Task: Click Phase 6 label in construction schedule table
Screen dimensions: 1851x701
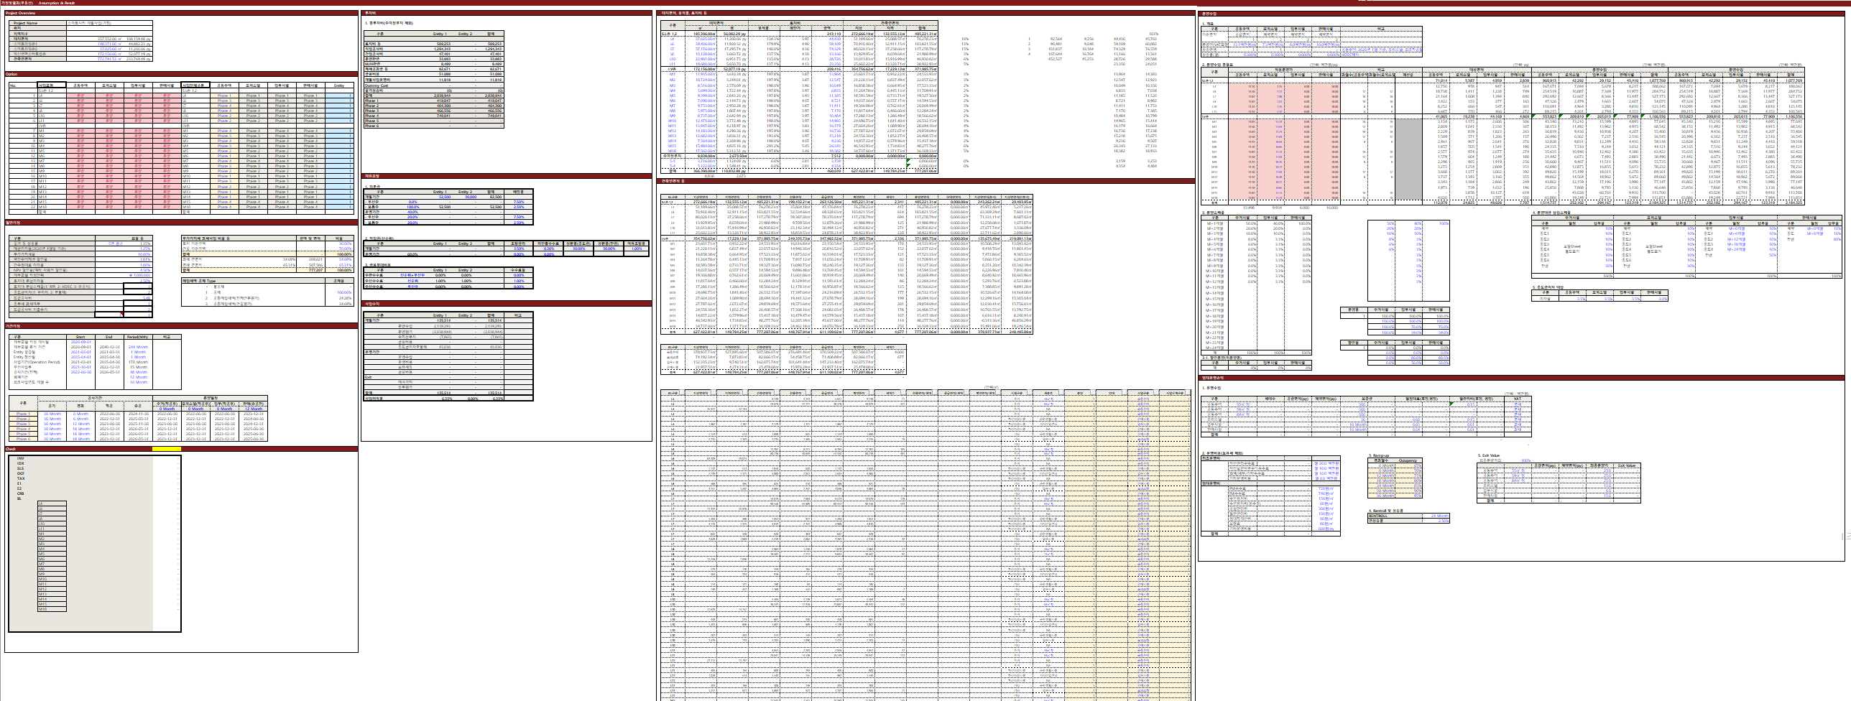Action: point(23,439)
